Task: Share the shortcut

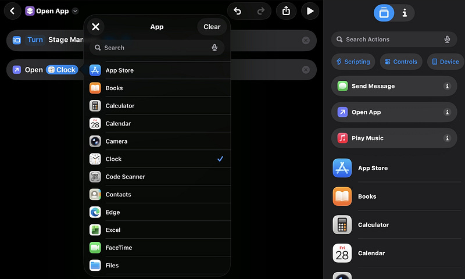Action: 286,11
